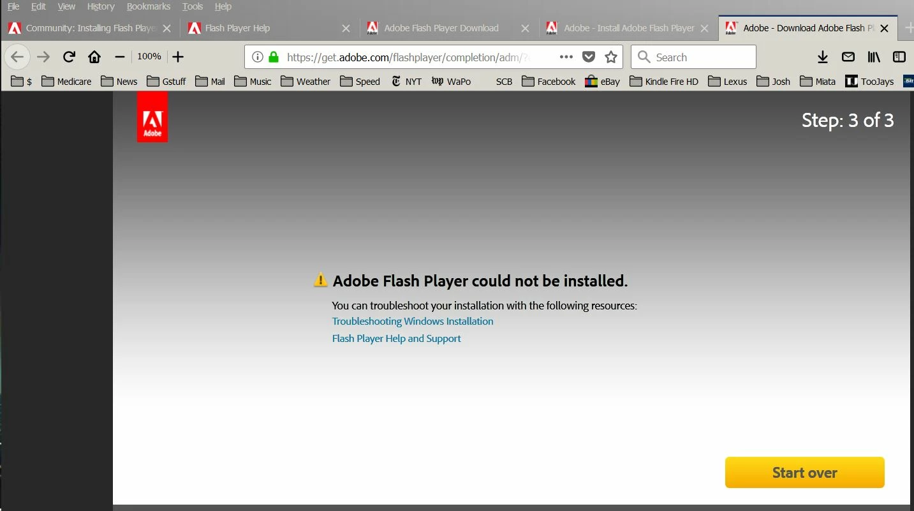914x511 pixels.
Task: Close the Install Adobe Flash Player tab
Action: tap(704, 28)
